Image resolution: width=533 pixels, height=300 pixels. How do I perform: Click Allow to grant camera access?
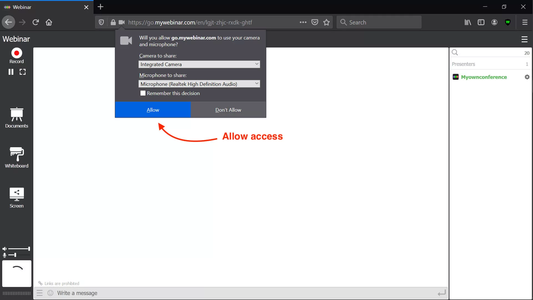click(153, 109)
